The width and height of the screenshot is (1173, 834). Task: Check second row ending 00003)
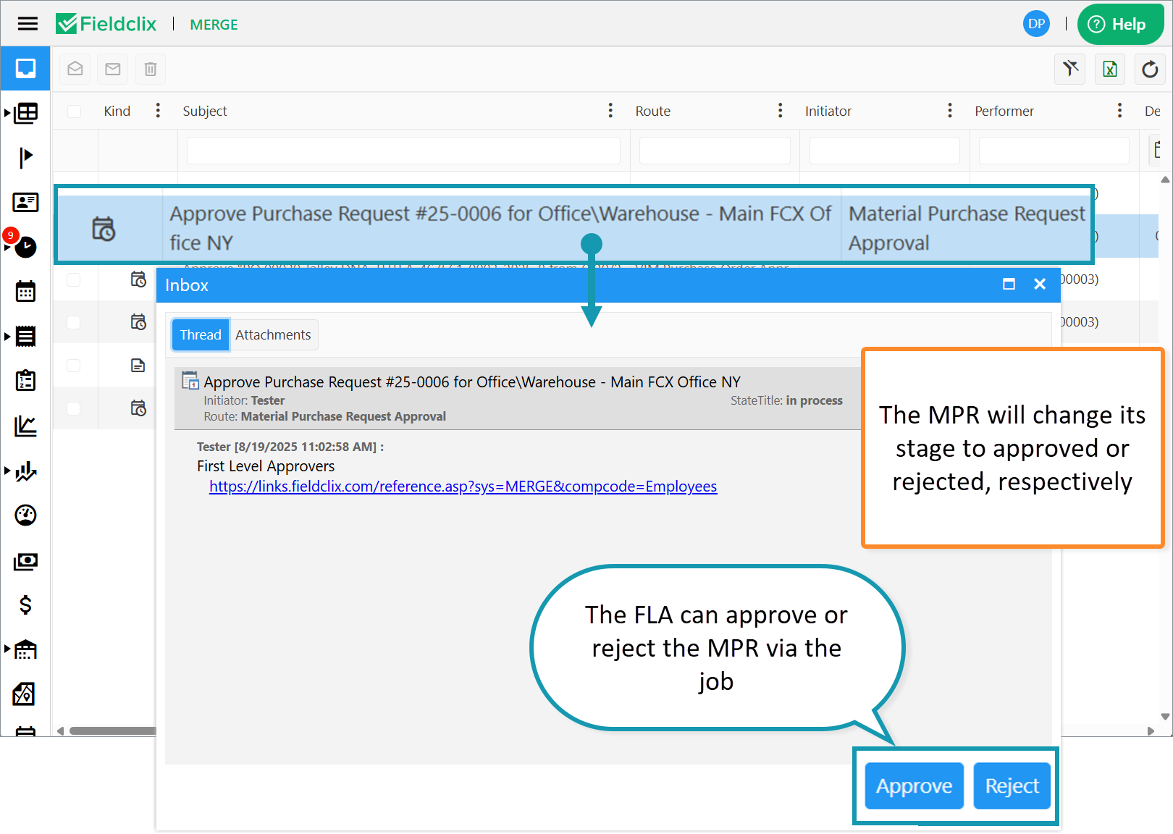(x=74, y=322)
